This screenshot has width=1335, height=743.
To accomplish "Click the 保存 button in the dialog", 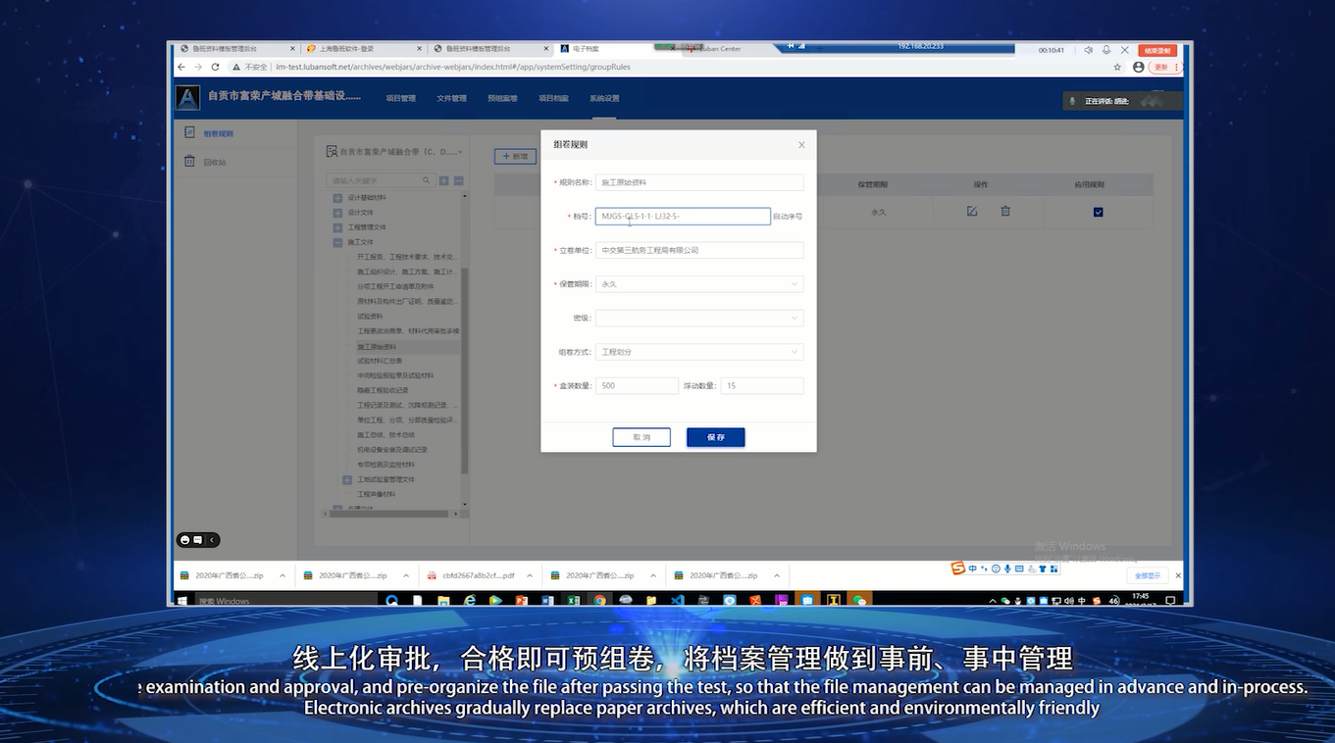I will pyautogui.click(x=715, y=437).
